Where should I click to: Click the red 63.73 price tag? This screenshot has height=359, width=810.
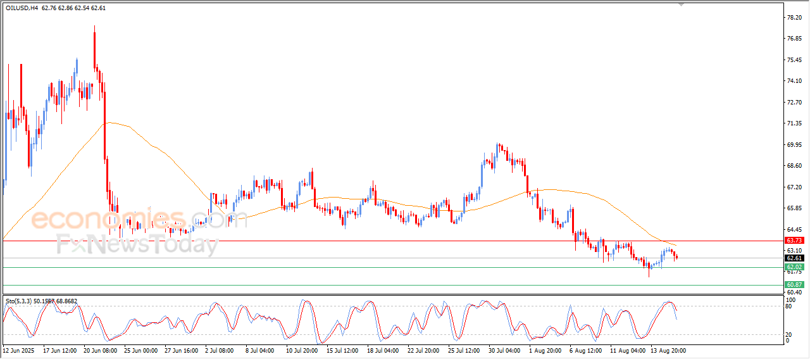click(x=794, y=241)
